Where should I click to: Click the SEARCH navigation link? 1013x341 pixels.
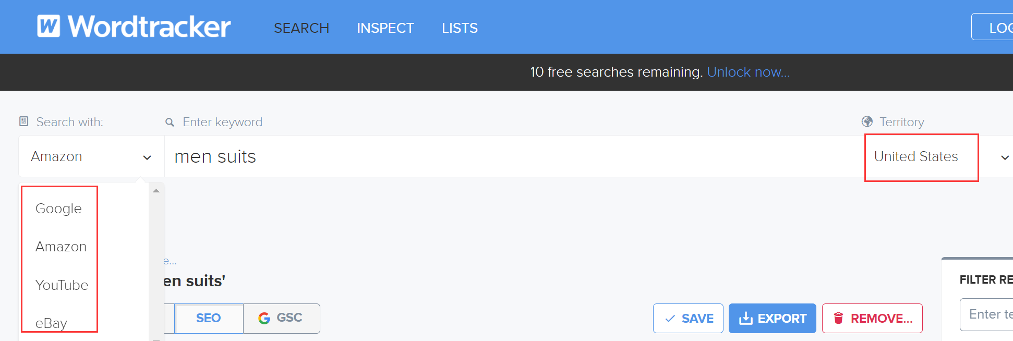pyautogui.click(x=302, y=28)
